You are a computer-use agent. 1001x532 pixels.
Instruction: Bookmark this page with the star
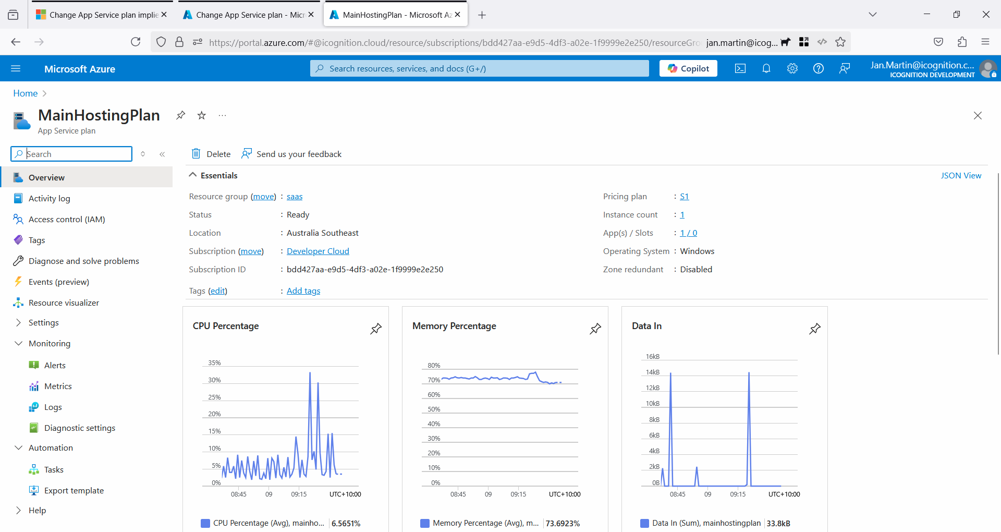tap(840, 42)
